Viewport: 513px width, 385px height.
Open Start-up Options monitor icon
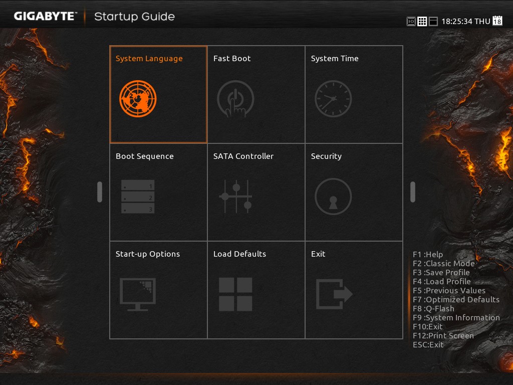[138, 294]
